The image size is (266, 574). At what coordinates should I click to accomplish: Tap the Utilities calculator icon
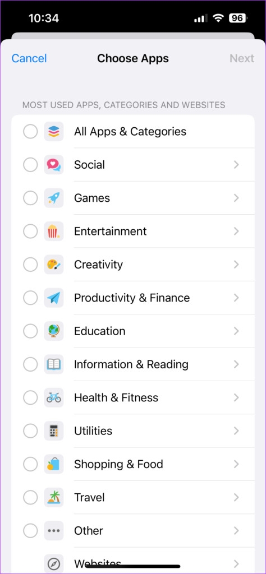click(x=54, y=431)
